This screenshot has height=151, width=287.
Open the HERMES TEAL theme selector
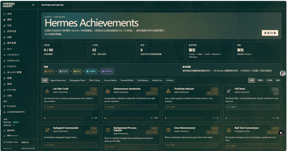pos(11,142)
